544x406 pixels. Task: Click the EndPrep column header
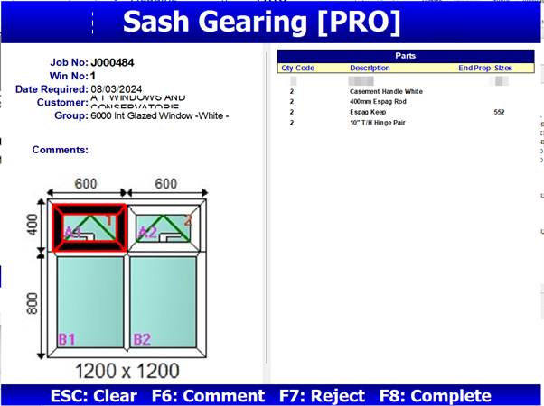474,69
